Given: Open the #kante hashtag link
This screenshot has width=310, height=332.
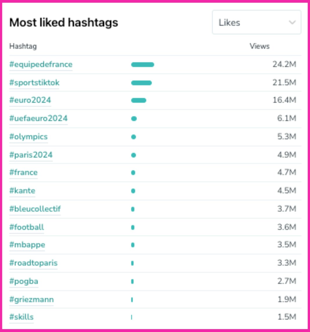Looking at the screenshot, I should pyautogui.click(x=22, y=191).
